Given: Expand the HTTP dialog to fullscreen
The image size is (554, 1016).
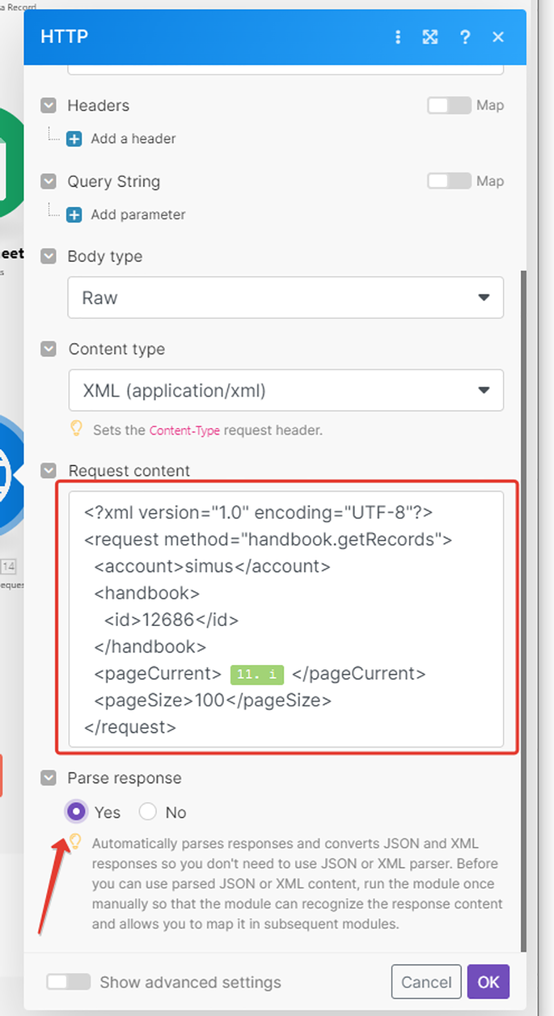Looking at the screenshot, I should click(430, 37).
